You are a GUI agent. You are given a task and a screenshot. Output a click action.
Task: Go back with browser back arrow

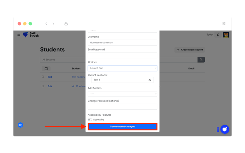coord(46,23)
